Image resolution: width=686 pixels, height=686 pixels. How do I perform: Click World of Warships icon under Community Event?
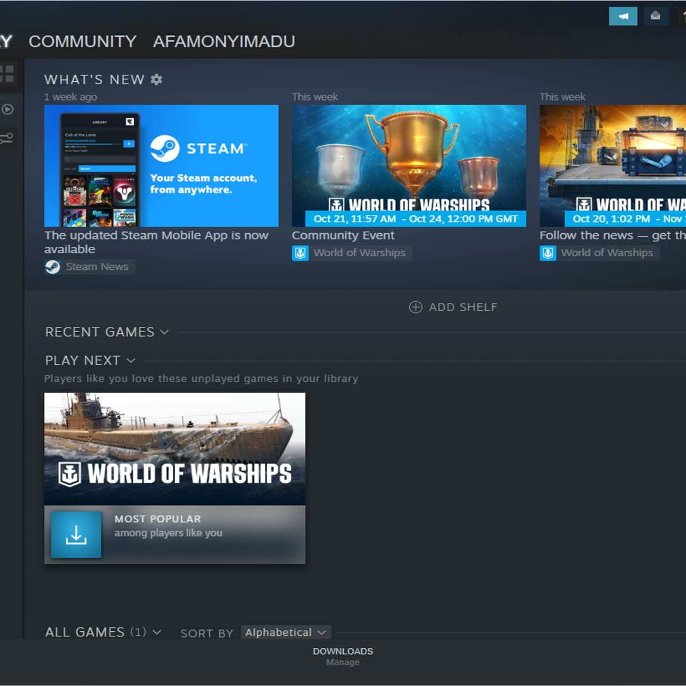coord(300,253)
